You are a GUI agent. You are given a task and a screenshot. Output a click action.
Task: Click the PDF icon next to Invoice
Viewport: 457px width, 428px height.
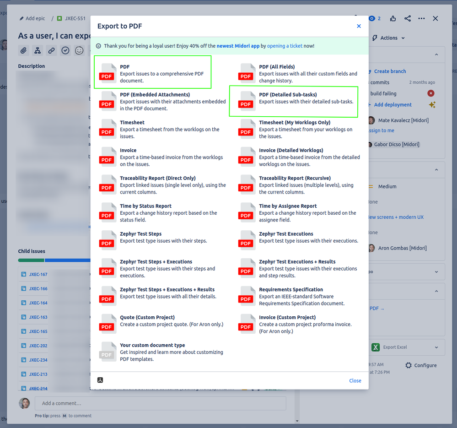(x=108, y=157)
